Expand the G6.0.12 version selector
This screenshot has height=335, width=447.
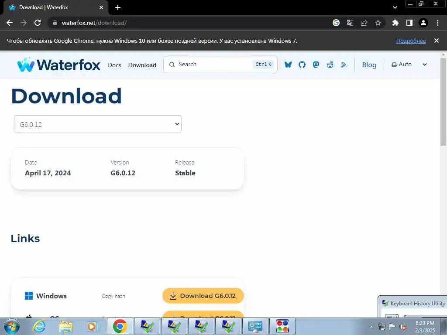(98, 124)
